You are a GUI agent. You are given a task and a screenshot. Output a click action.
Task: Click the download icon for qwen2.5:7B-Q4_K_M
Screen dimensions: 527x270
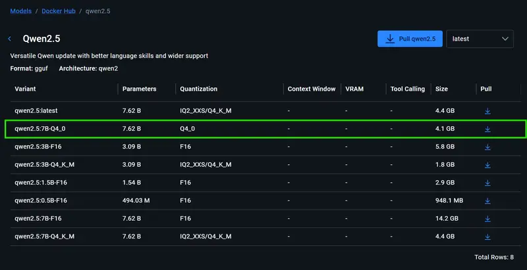point(487,237)
